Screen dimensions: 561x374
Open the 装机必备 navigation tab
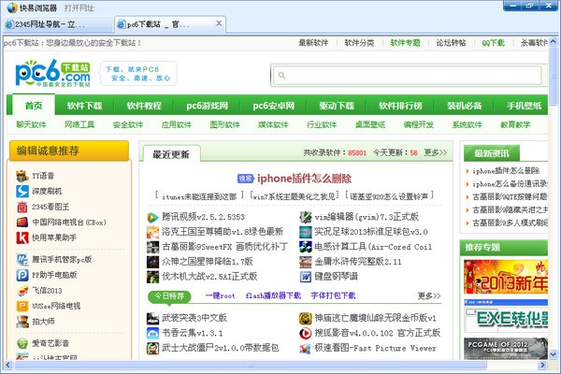[x=464, y=106]
